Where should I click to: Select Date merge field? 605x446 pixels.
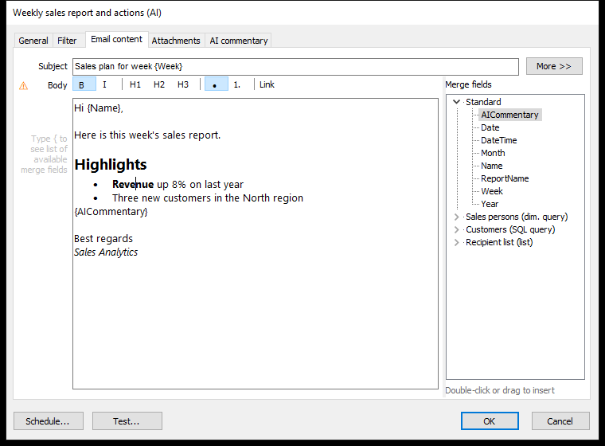point(490,127)
